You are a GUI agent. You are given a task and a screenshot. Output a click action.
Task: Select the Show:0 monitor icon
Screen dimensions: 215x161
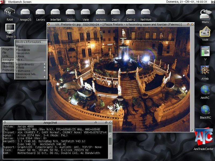pos(10,28)
